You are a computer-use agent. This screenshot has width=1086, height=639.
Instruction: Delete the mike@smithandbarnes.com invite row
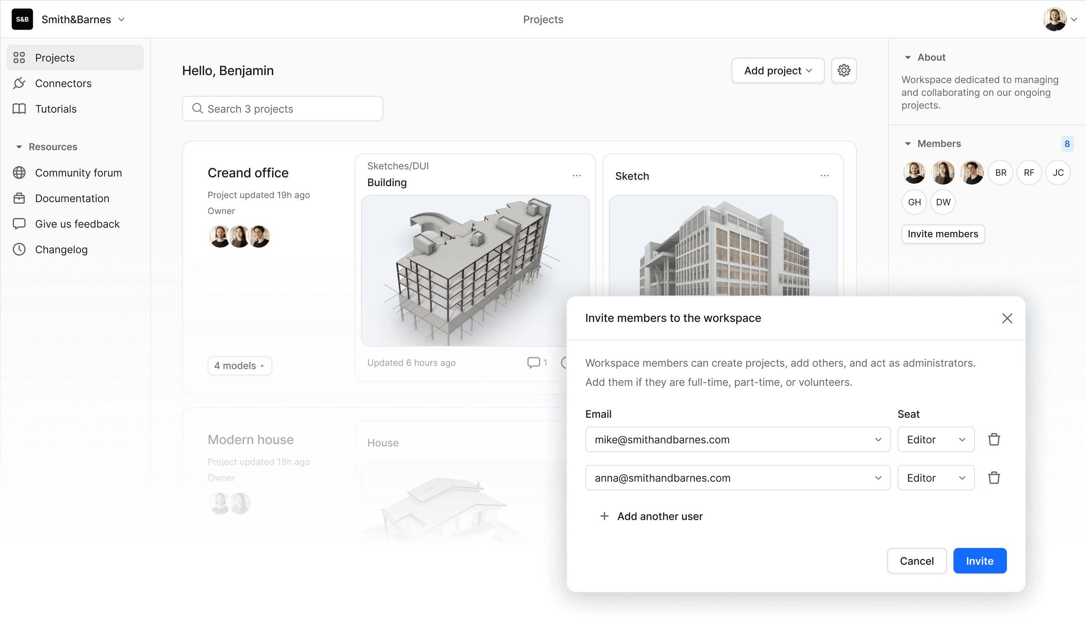(x=994, y=439)
